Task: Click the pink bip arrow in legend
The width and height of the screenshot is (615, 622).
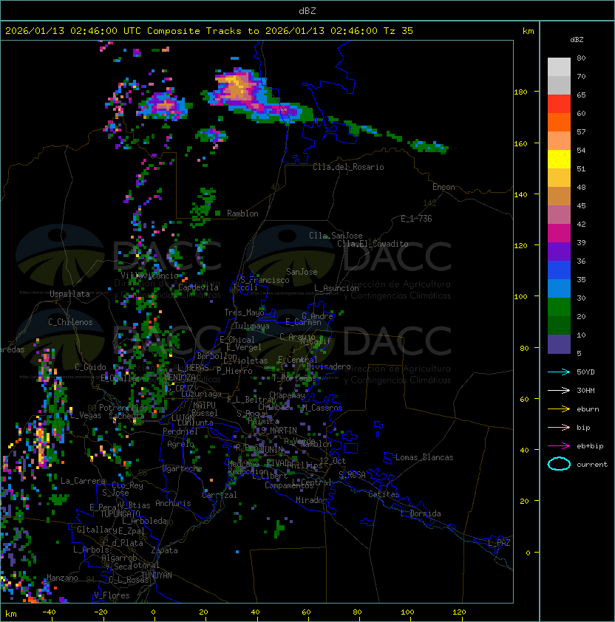Action: 559,427
